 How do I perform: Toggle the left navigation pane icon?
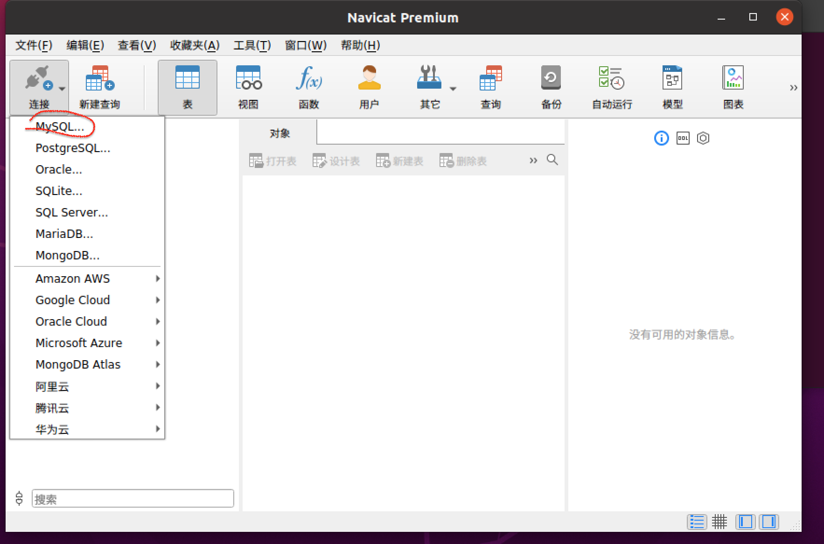745,522
